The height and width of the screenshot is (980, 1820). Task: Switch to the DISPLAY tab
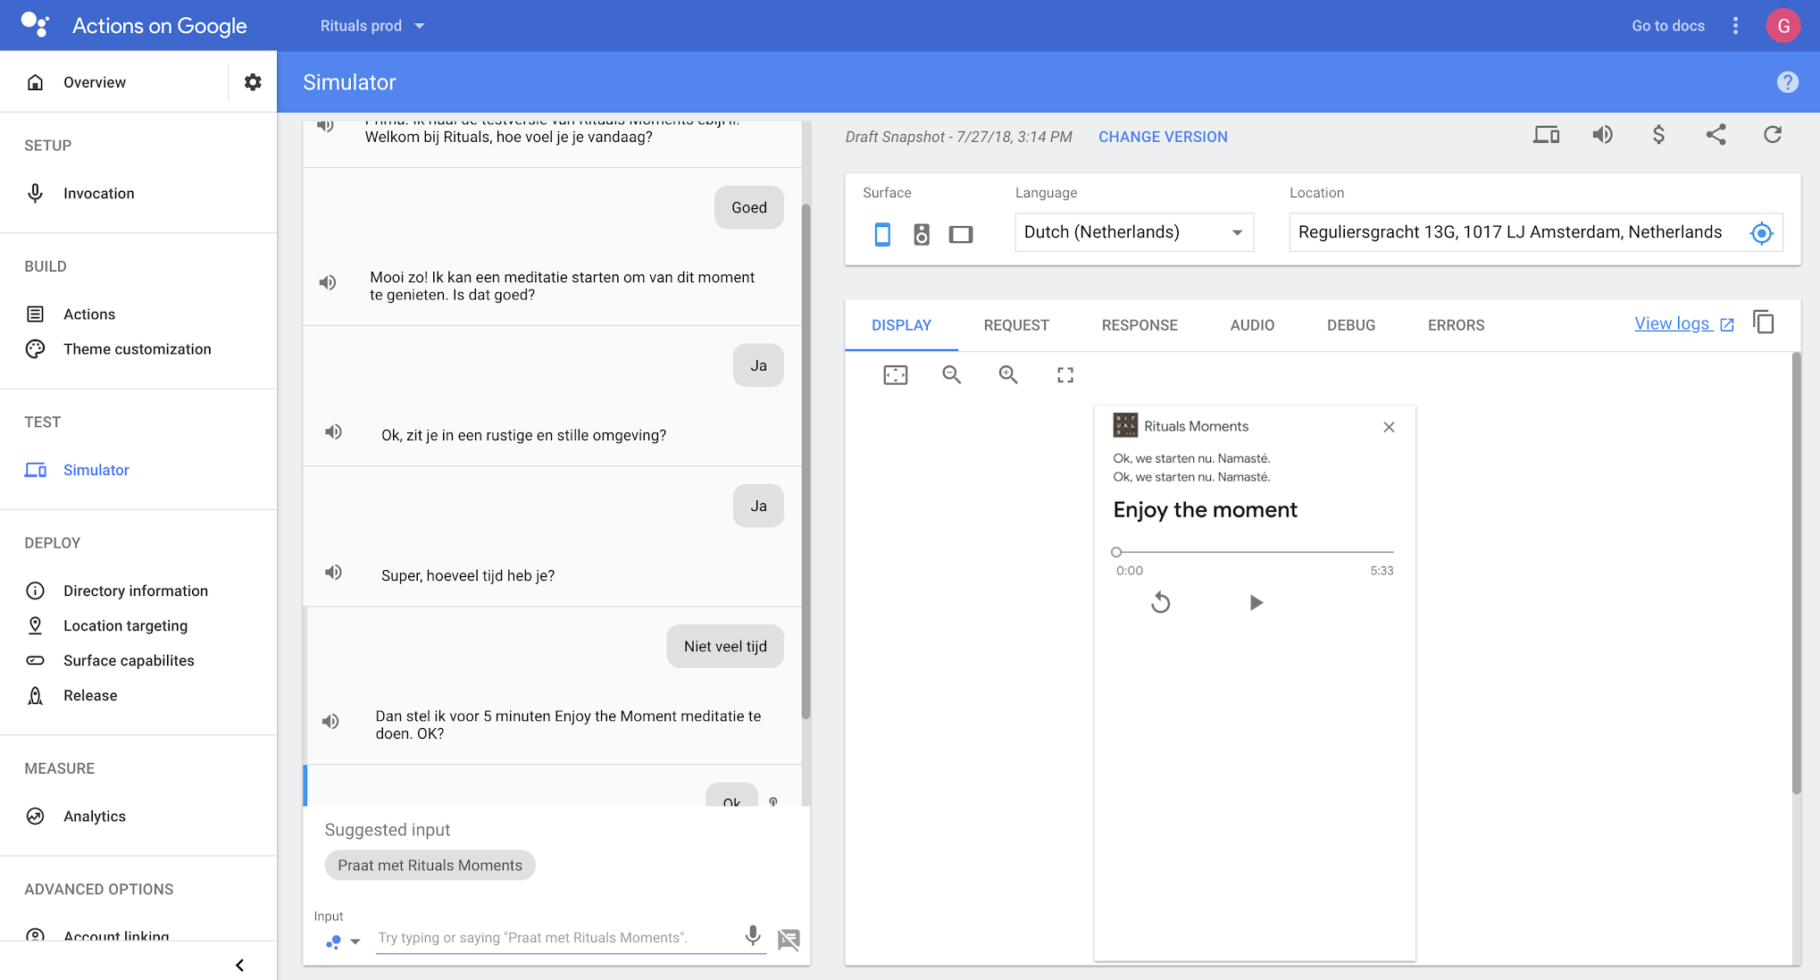click(901, 325)
